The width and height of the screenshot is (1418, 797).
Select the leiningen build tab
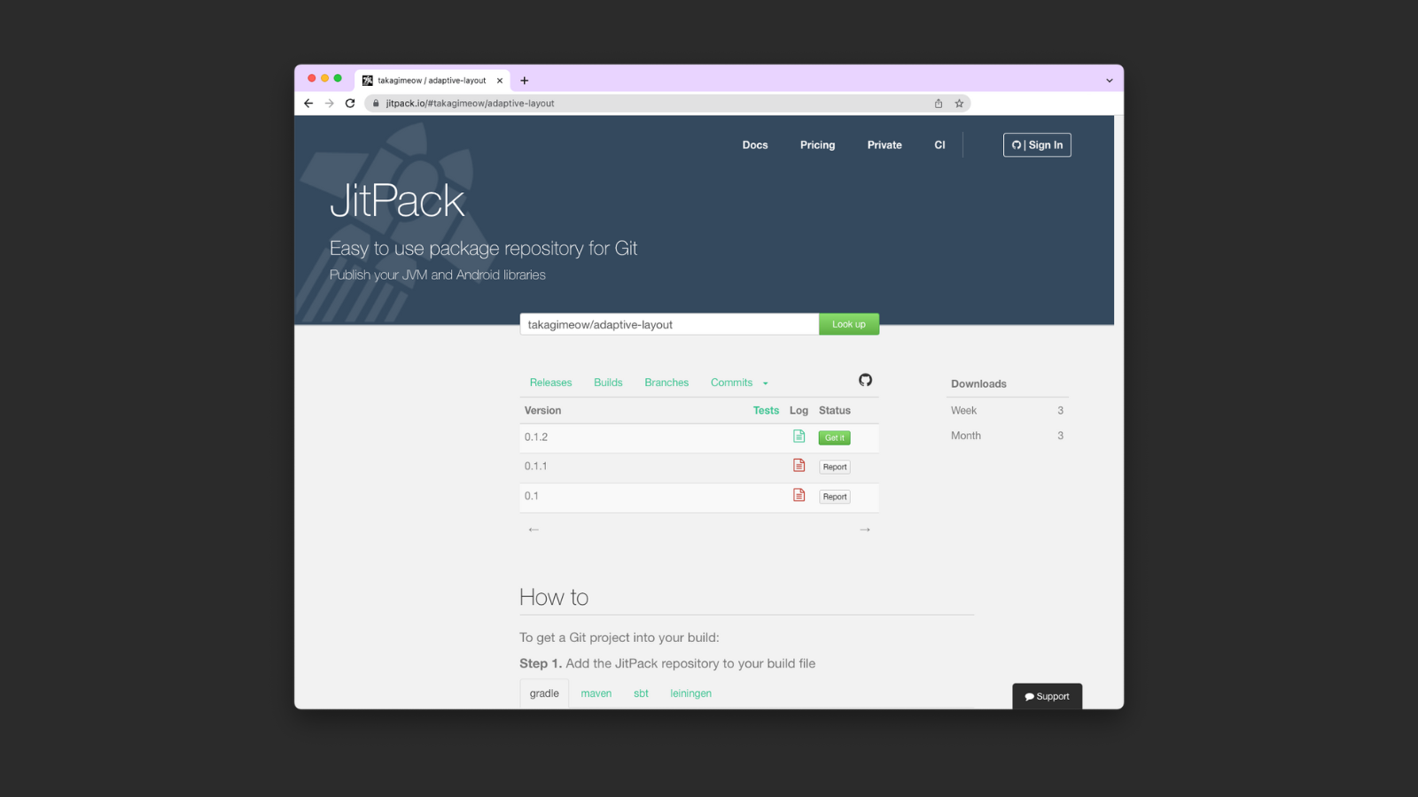coord(690,693)
